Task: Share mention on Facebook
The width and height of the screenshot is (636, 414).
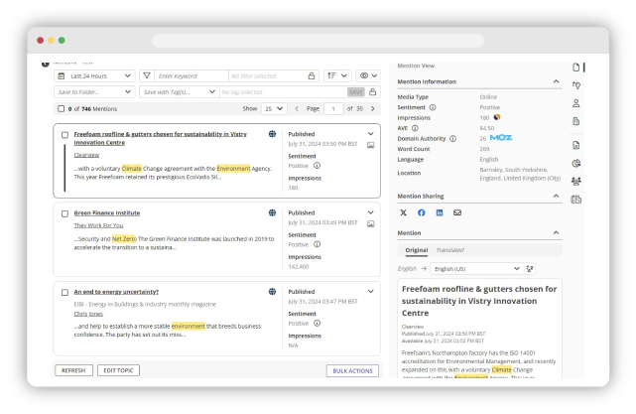Action: point(421,212)
